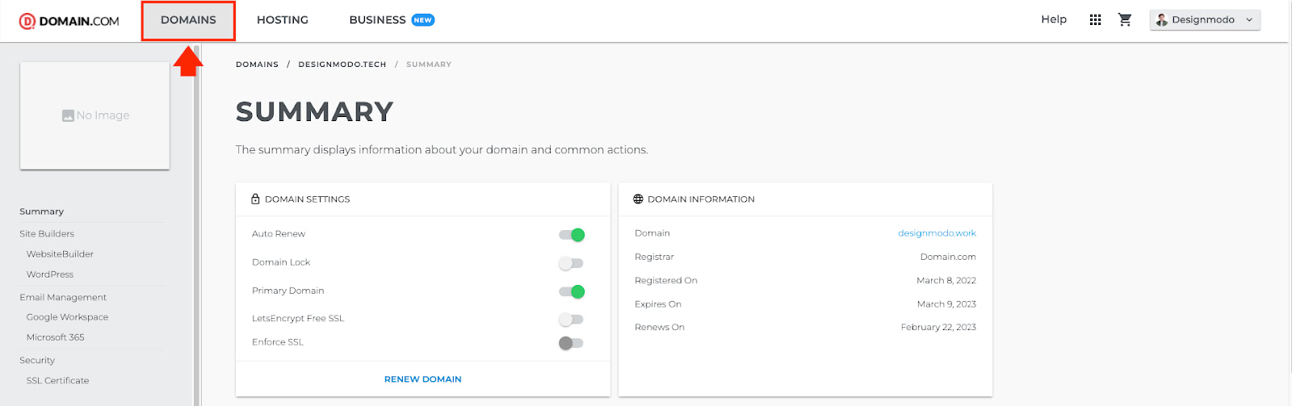Open the BUSINESS menu tab
This screenshot has width=1292, height=406.
pos(377,20)
